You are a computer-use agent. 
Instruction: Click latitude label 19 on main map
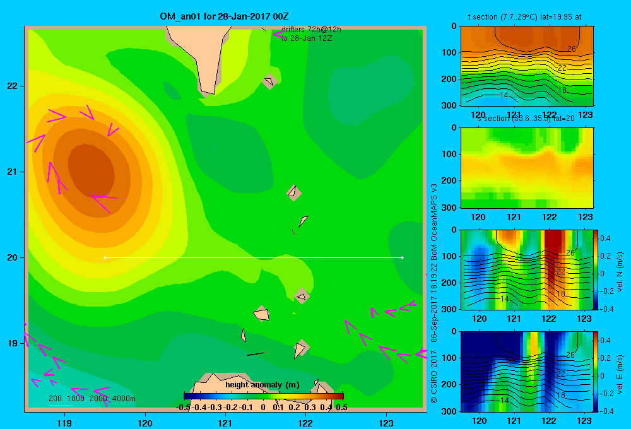click(x=12, y=343)
